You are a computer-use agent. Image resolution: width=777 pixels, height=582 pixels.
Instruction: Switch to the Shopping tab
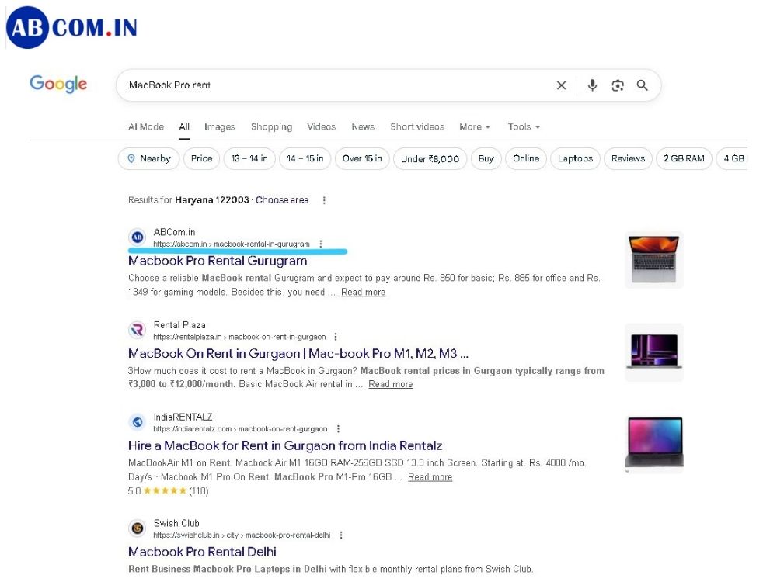click(271, 126)
